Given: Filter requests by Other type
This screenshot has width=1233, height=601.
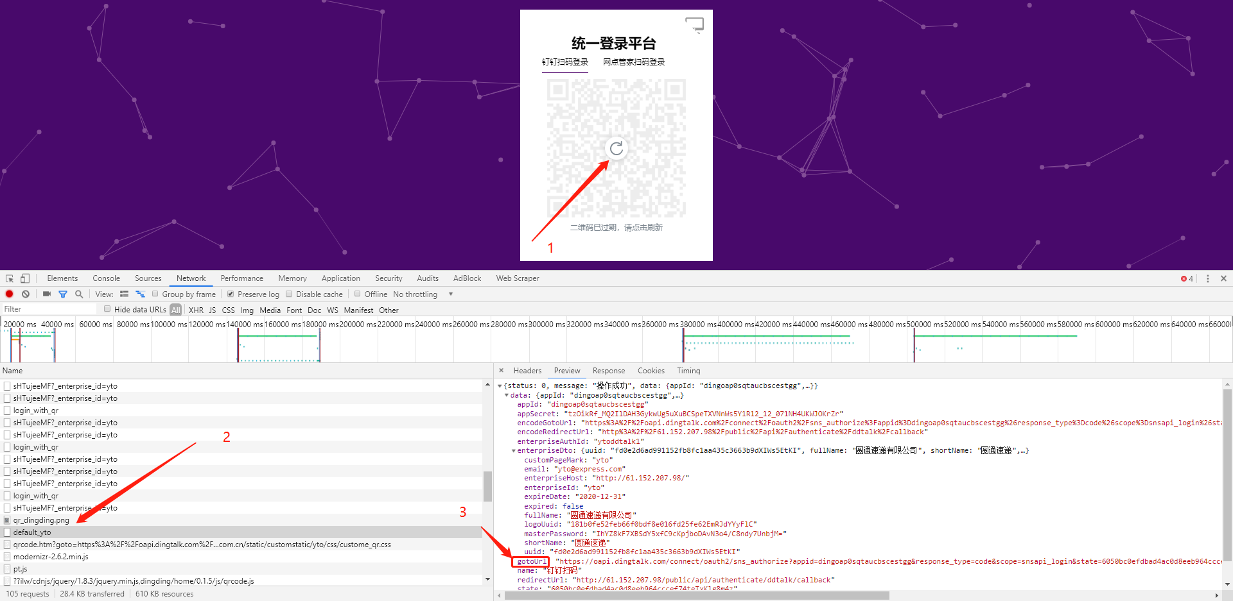Looking at the screenshot, I should 389,310.
